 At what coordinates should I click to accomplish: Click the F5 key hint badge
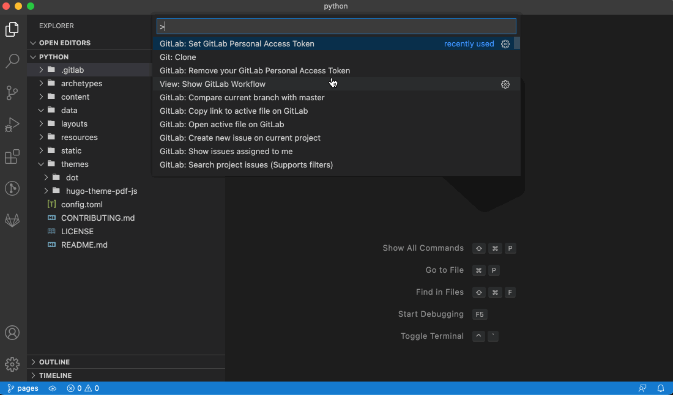pyautogui.click(x=480, y=314)
